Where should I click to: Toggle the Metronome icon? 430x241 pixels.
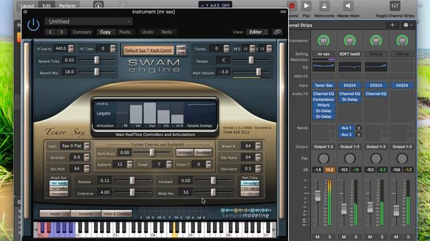coord(324,6)
